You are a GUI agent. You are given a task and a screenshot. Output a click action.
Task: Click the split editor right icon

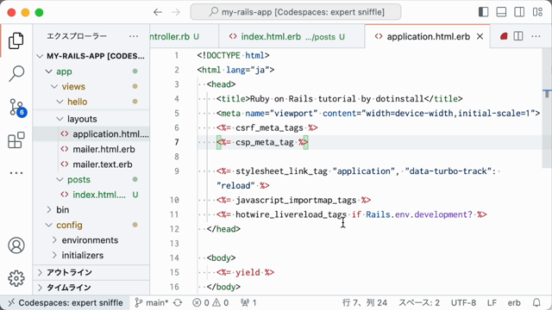518,36
